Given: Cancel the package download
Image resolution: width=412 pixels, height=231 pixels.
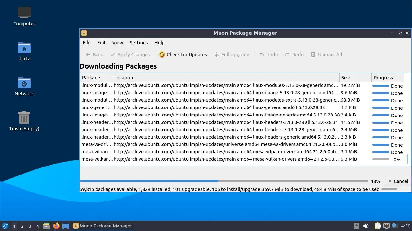Looking at the screenshot, I should tap(398, 181).
